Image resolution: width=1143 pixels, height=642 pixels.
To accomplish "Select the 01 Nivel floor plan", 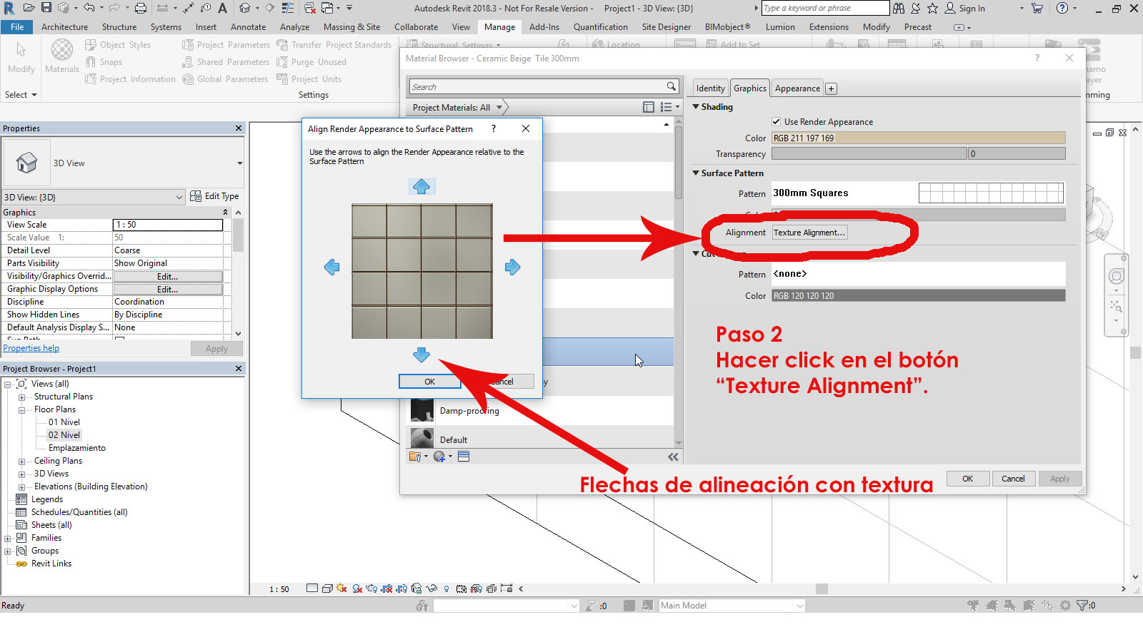I will coord(64,422).
